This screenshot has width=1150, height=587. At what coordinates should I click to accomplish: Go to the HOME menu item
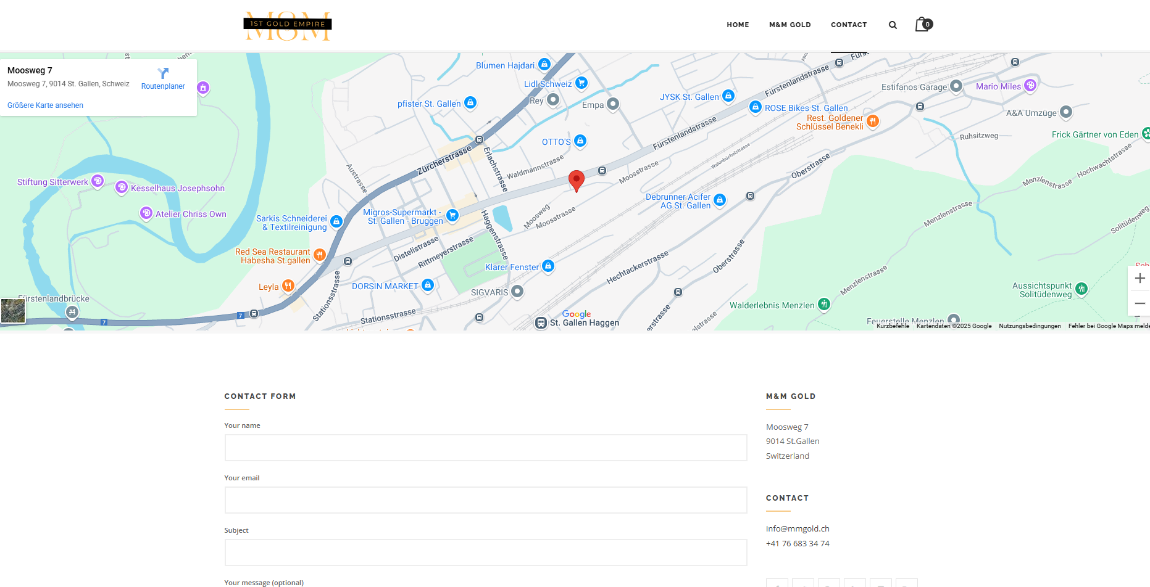(738, 25)
